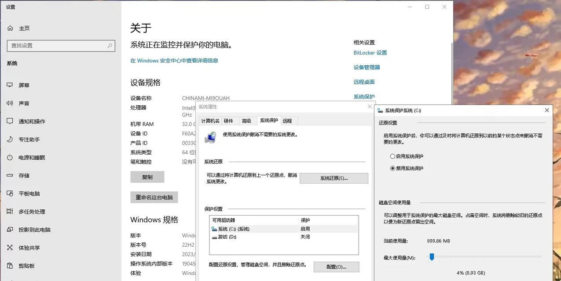The image size is (561, 281).
Task: Select the 启用系统保护 radio button
Action: 392,156
